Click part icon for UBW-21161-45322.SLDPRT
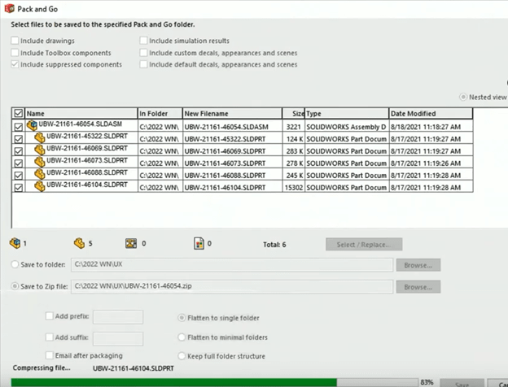This screenshot has width=508, height=387. [40, 138]
